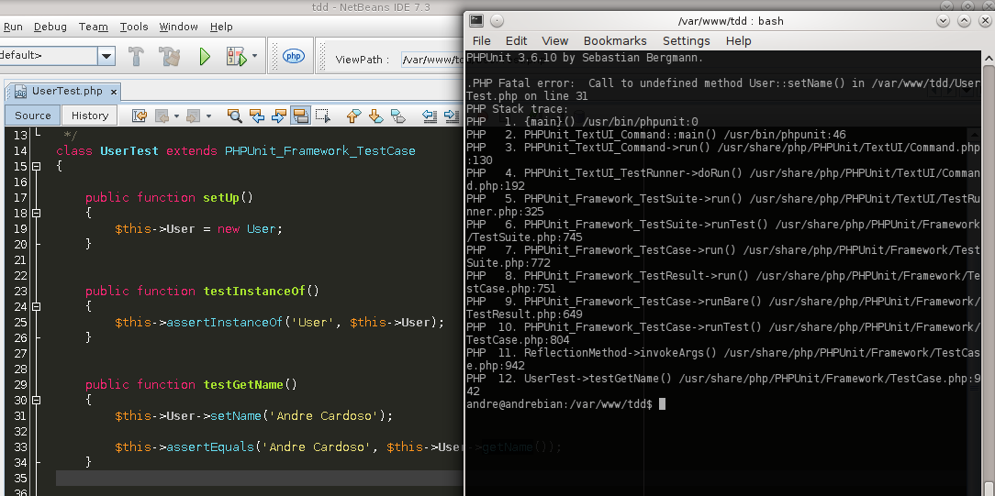The image size is (995, 496).
Task: Open the NetBeans Window menu
Action: tap(178, 27)
